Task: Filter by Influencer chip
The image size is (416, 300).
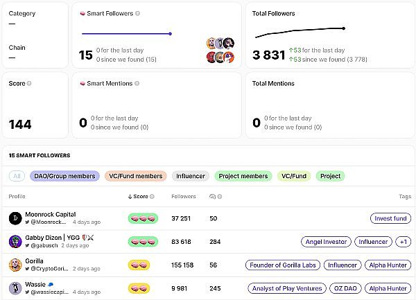Action: (x=190, y=176)
